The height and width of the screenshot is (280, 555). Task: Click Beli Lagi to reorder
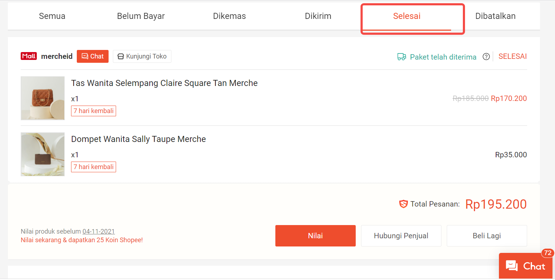487,236
